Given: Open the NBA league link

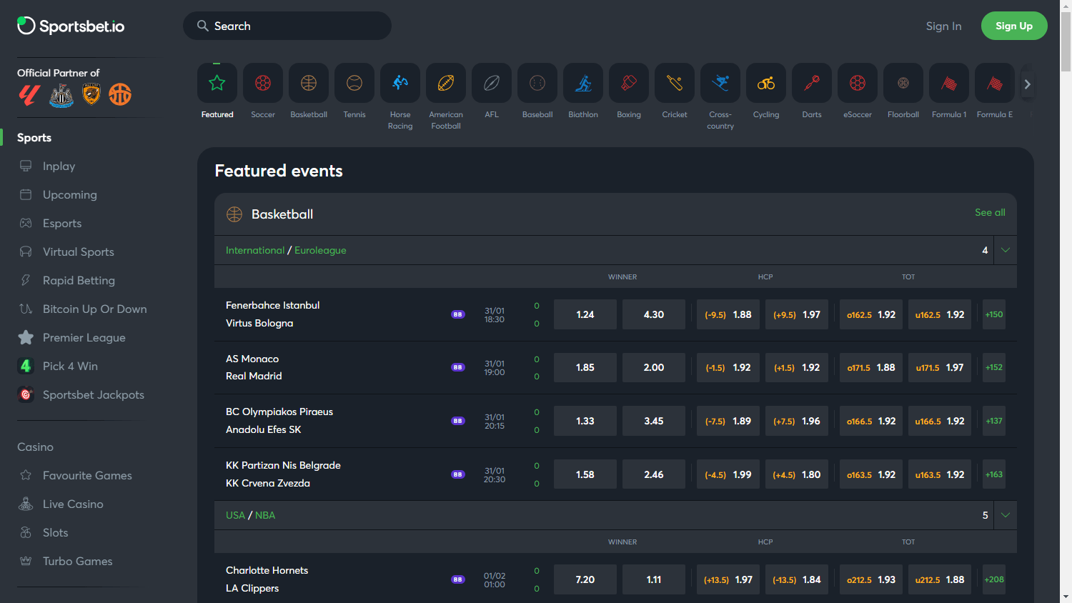Looking at the screenshot, I should (265, 515).
